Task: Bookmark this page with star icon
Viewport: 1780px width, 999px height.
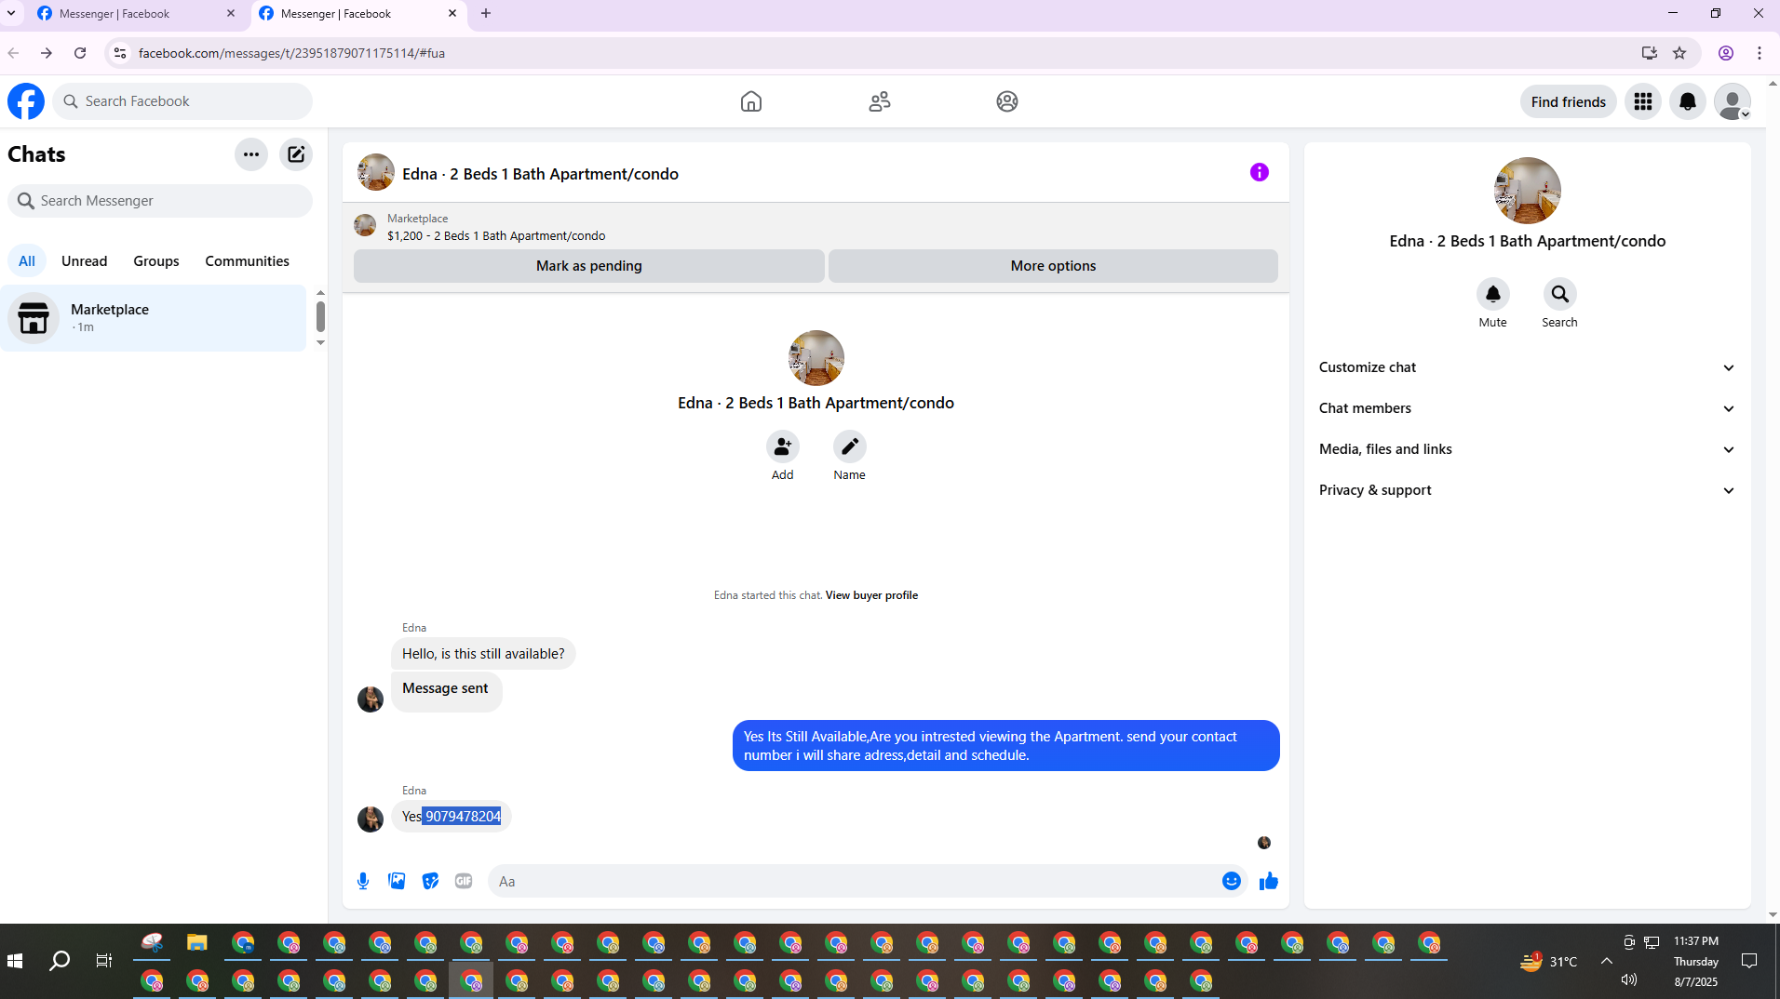Action: 1679,53
